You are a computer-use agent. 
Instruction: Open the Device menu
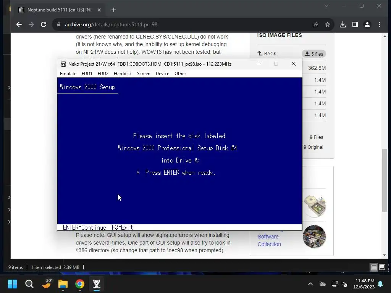click(162, 74)
